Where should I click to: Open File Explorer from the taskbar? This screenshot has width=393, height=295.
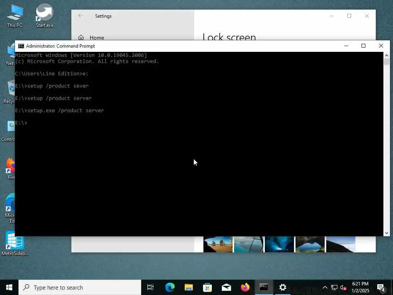point(189,287)
